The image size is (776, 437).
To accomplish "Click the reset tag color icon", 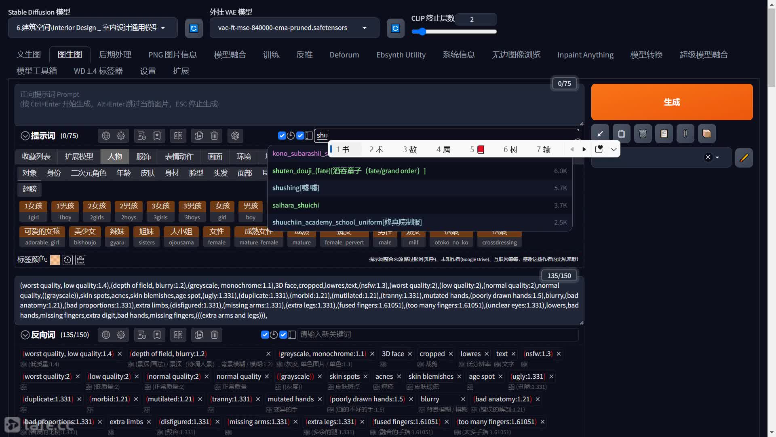I will 67,260.
